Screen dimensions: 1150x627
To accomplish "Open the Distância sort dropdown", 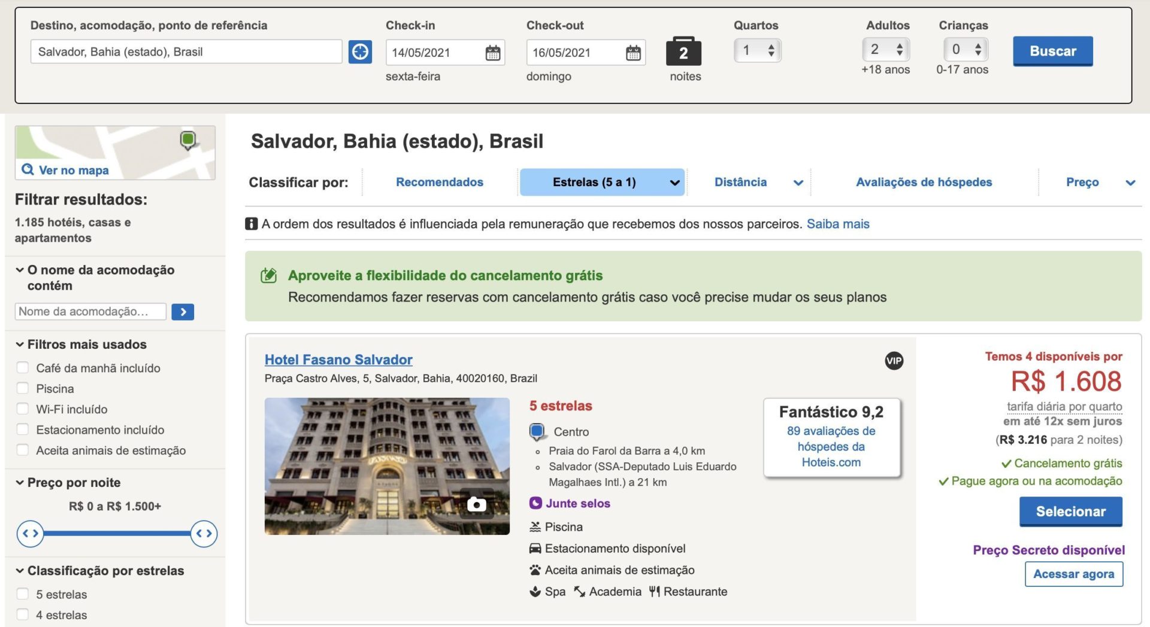I will 758,182.
